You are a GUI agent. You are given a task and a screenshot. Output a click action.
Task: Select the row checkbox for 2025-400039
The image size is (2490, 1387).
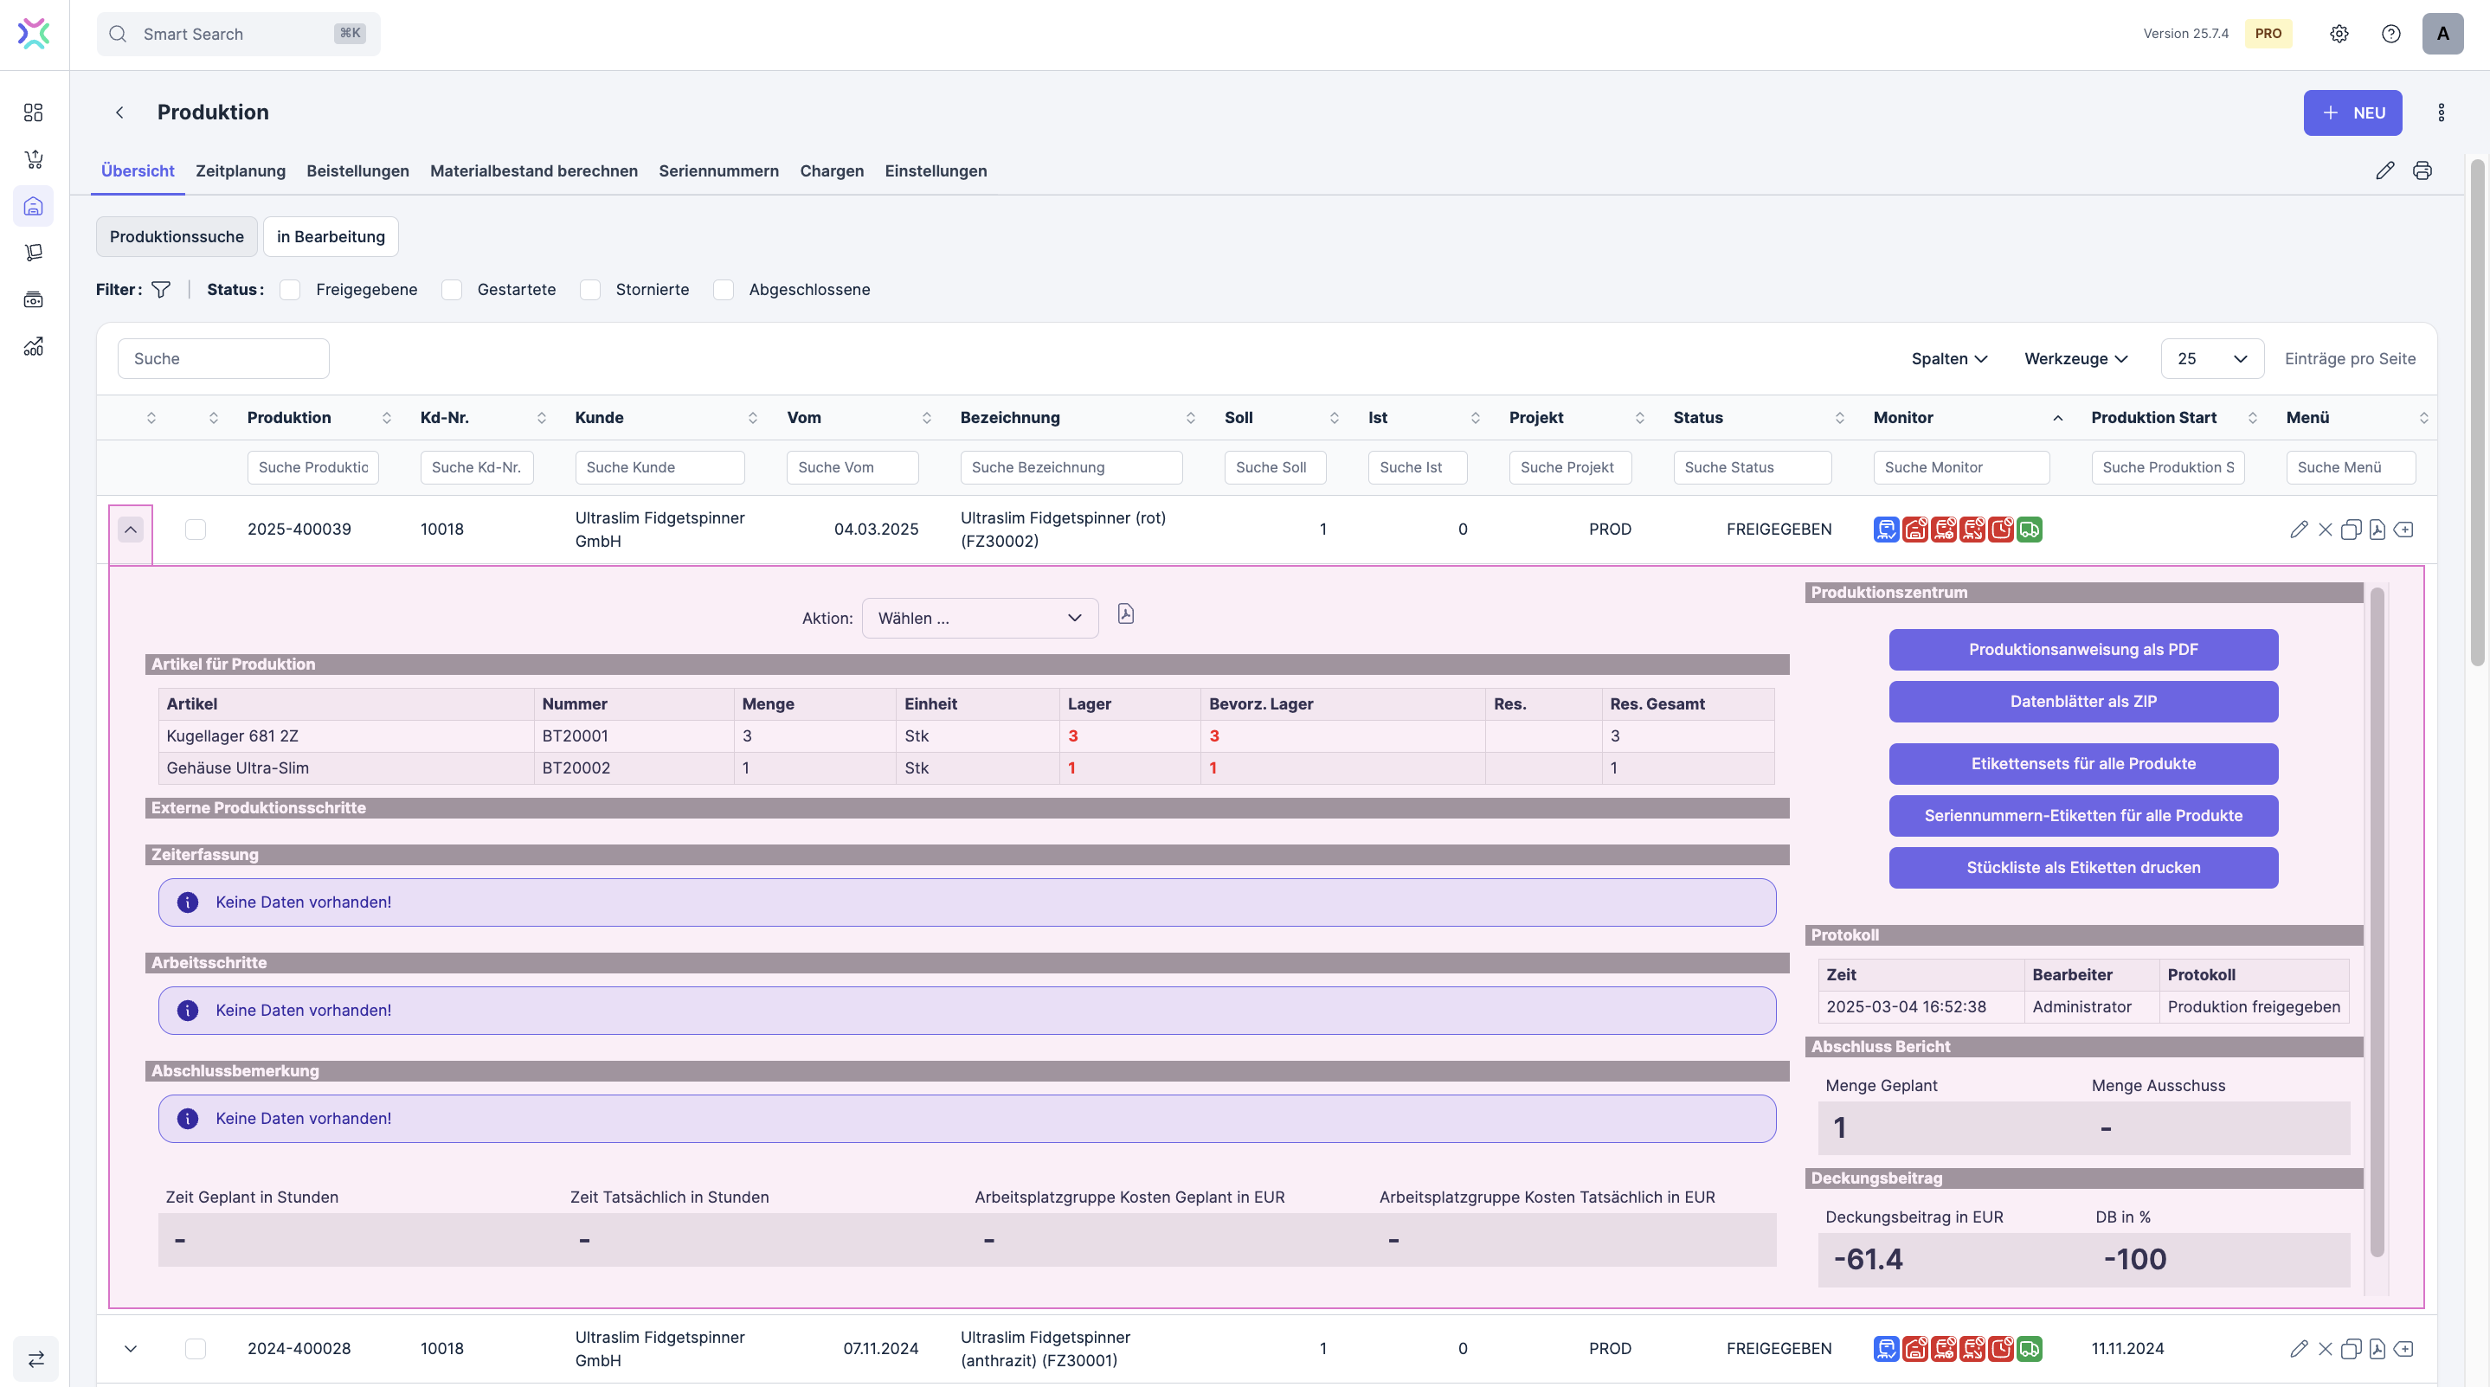pos(196,530)
